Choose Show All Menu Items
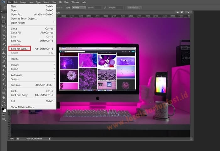Screen dimensions: 220x151 (32, 107)
